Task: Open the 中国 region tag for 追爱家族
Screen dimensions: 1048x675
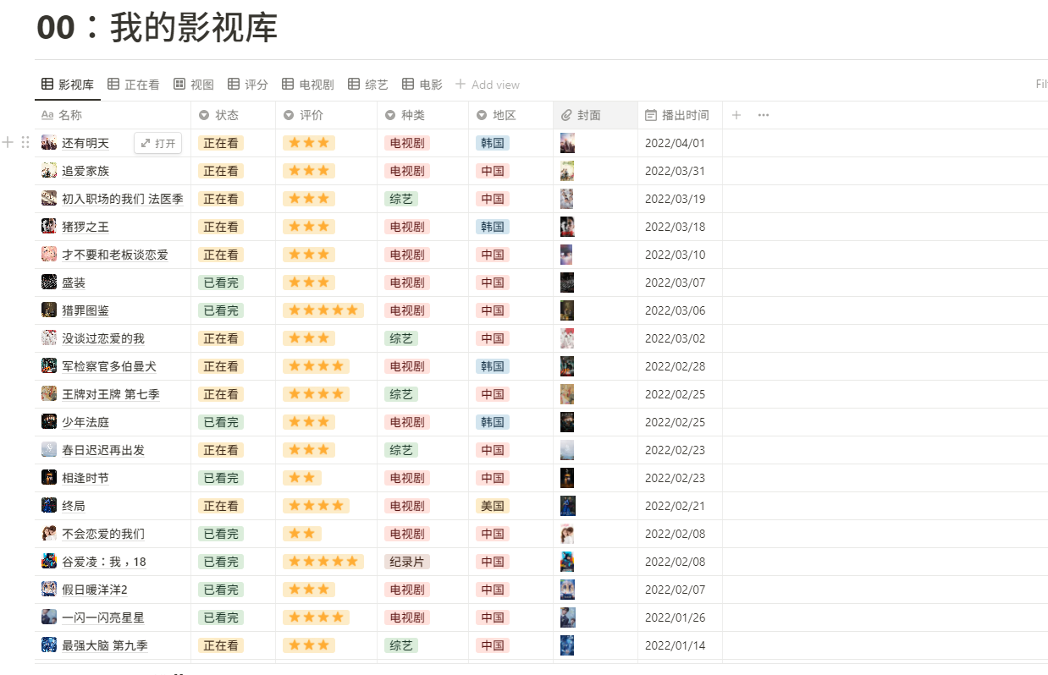Action: (x=493, y=171)
